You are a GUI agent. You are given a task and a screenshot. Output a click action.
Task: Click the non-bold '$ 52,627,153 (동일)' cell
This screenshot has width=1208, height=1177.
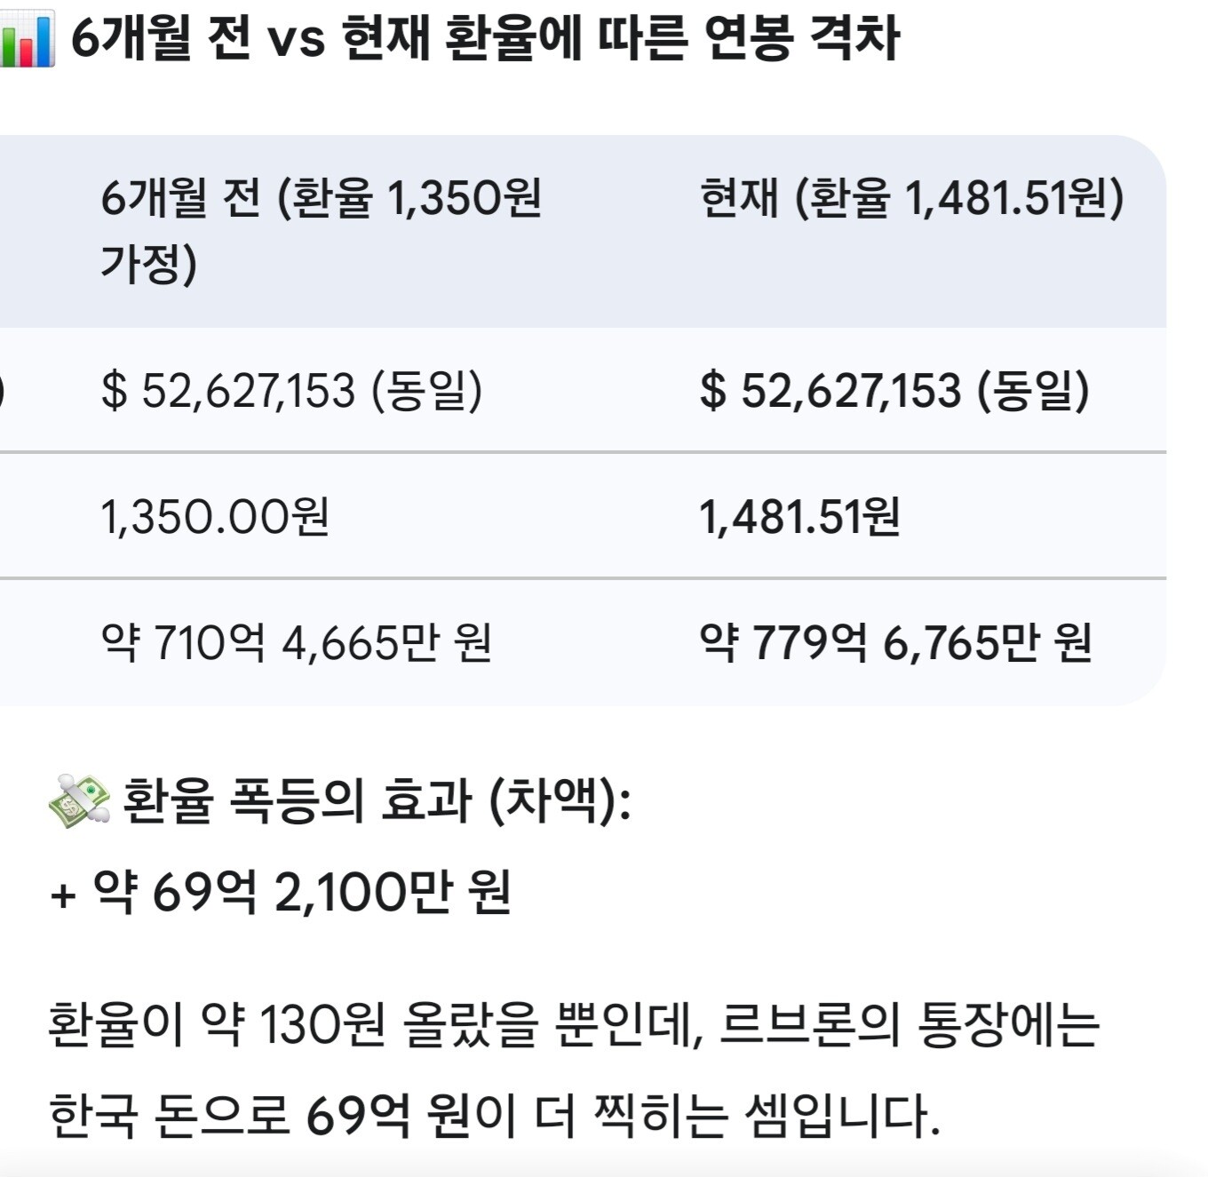pos(291,391)
